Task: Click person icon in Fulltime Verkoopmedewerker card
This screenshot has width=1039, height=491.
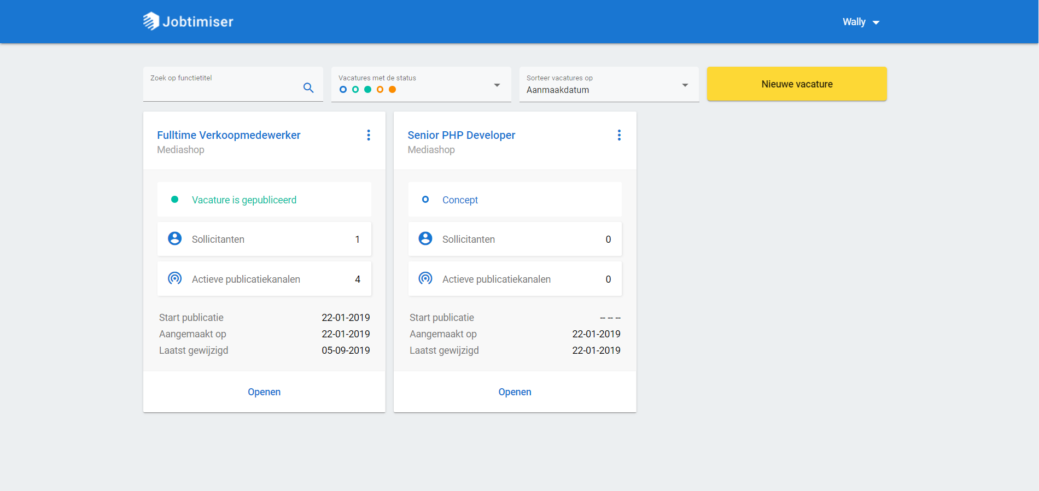Action: point(175,238)
